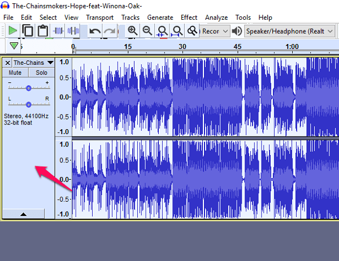Click the speaker playback device icon

pyautogui.click(x=237, y=31)
